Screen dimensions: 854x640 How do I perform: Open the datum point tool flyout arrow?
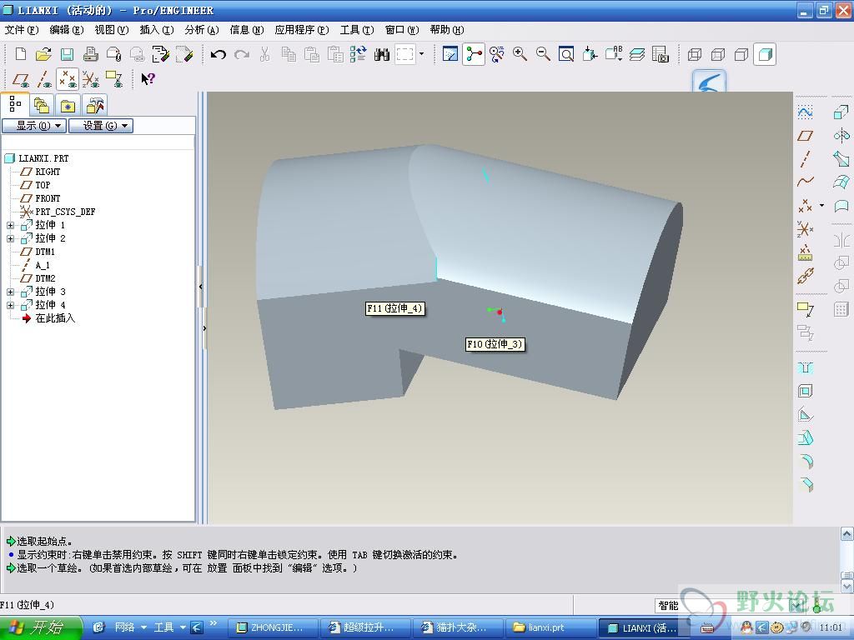click(x=821, y=205)
